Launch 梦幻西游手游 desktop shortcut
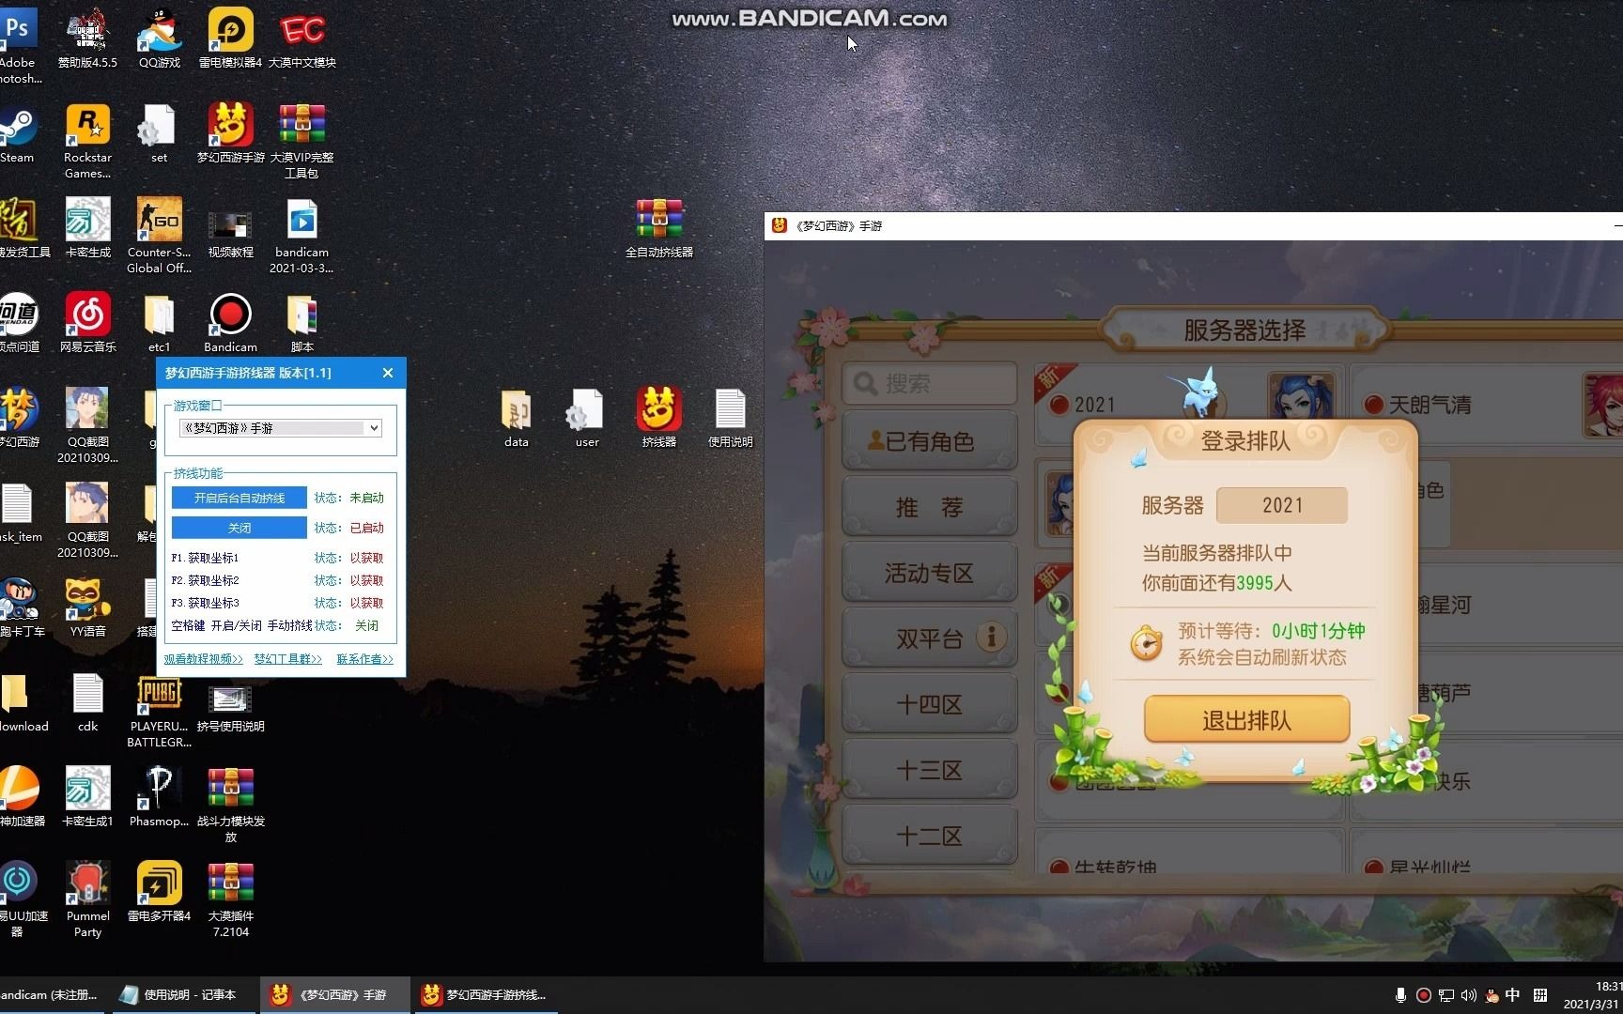Screen dimensions: 1623x1014 230,133
